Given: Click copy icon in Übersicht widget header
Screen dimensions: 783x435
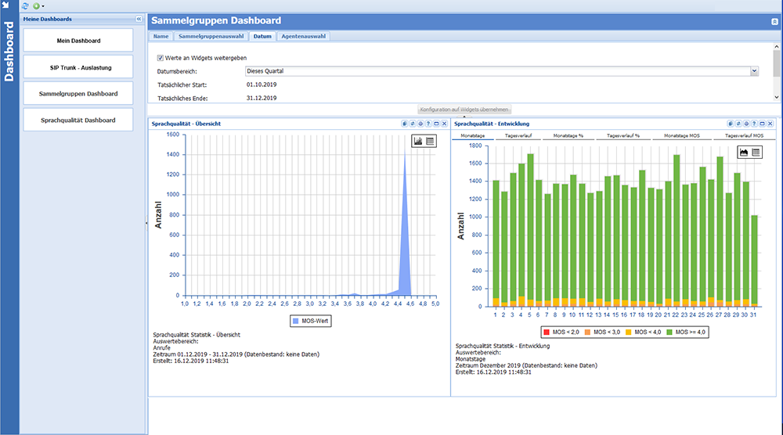Looking at the screenshot, I should click(405, 124).
